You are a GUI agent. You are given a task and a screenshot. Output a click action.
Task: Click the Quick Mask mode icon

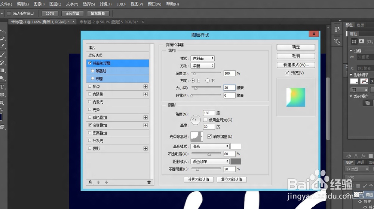tap(2, 127)
